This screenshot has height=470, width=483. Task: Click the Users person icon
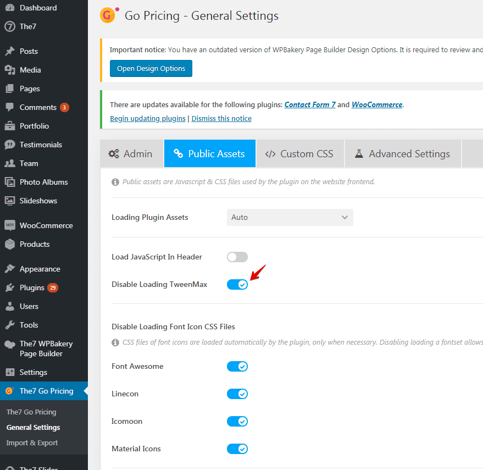(x=10, y=306)
